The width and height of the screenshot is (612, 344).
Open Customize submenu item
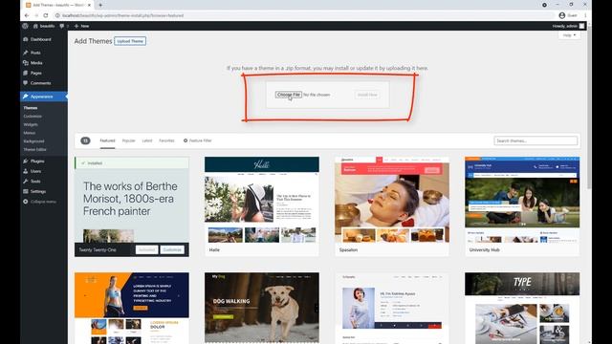coord(33,117)
